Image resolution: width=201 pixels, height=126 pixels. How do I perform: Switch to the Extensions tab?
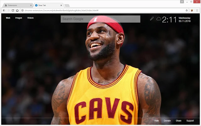(x=18, y=5)
